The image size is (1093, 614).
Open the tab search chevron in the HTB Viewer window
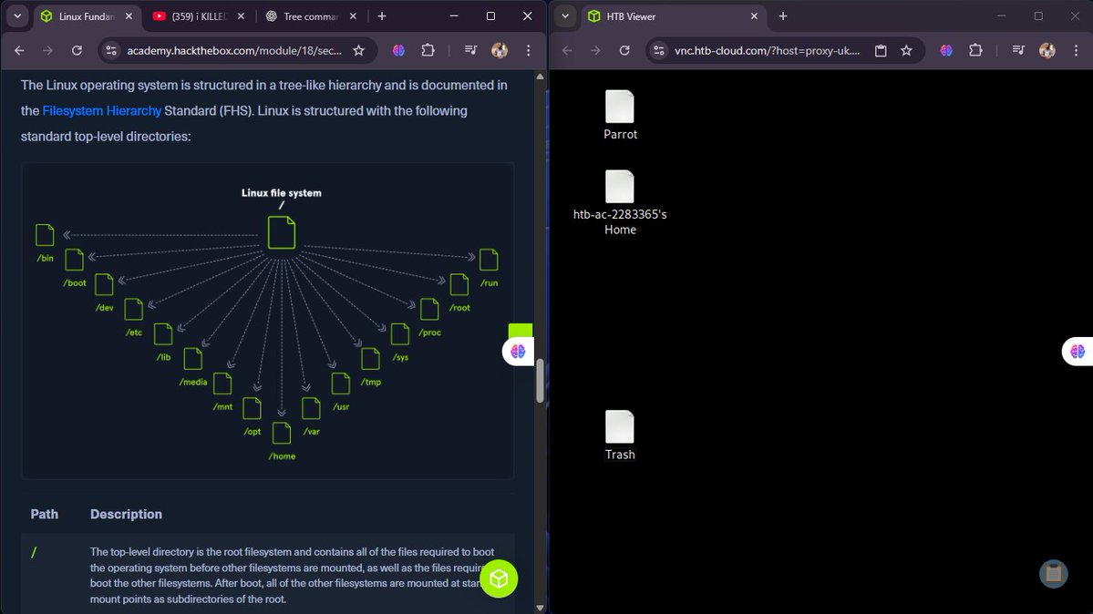(x=563, y=15)
